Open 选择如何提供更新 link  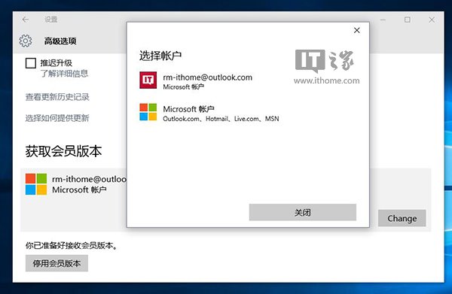pos(57,118)
